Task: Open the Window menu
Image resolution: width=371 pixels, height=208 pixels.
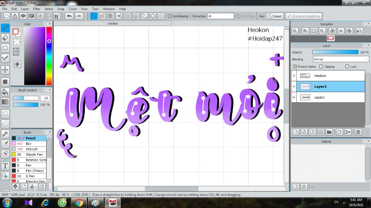Action: click(109, 9)
